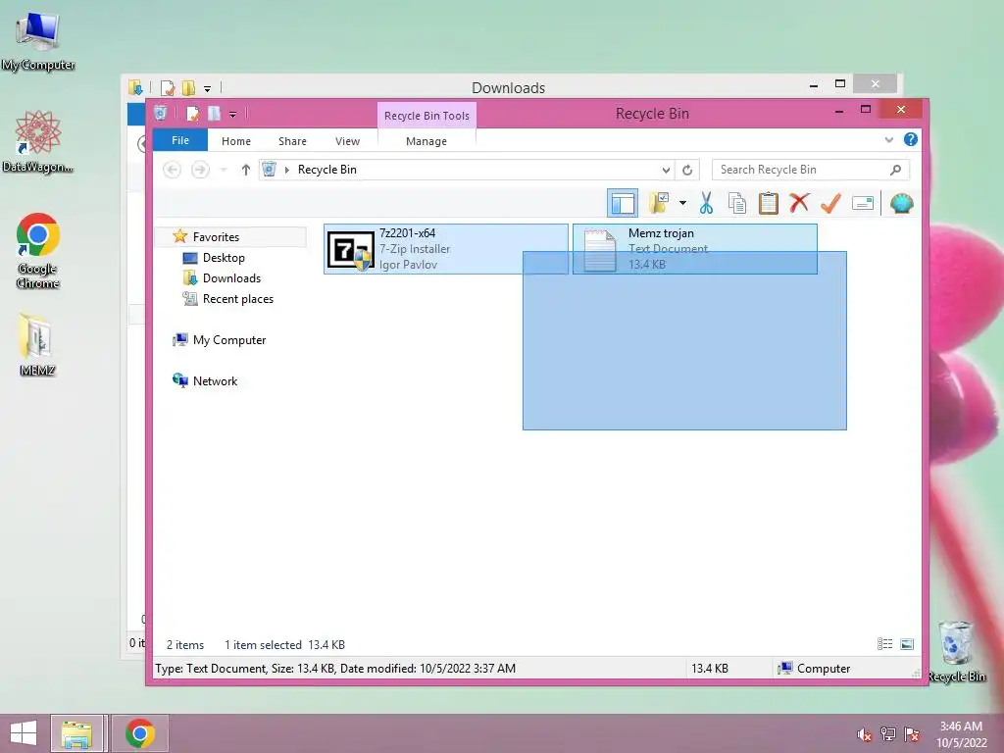The width and height of the screenshot is (1004, 753).
Task: Click the Paste clipboard icon in toolbar
Action: coord(769,204)
